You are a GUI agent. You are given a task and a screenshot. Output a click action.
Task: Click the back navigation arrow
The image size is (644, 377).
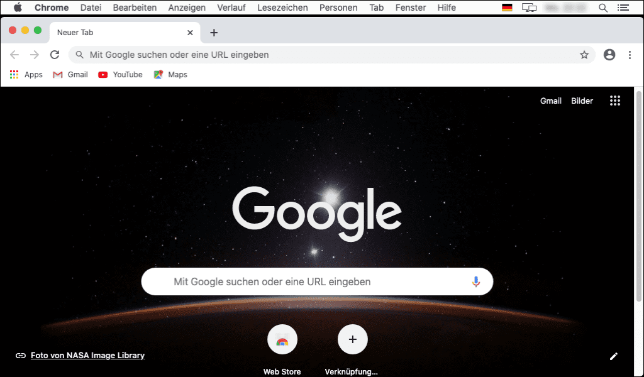tap(14, 55)
